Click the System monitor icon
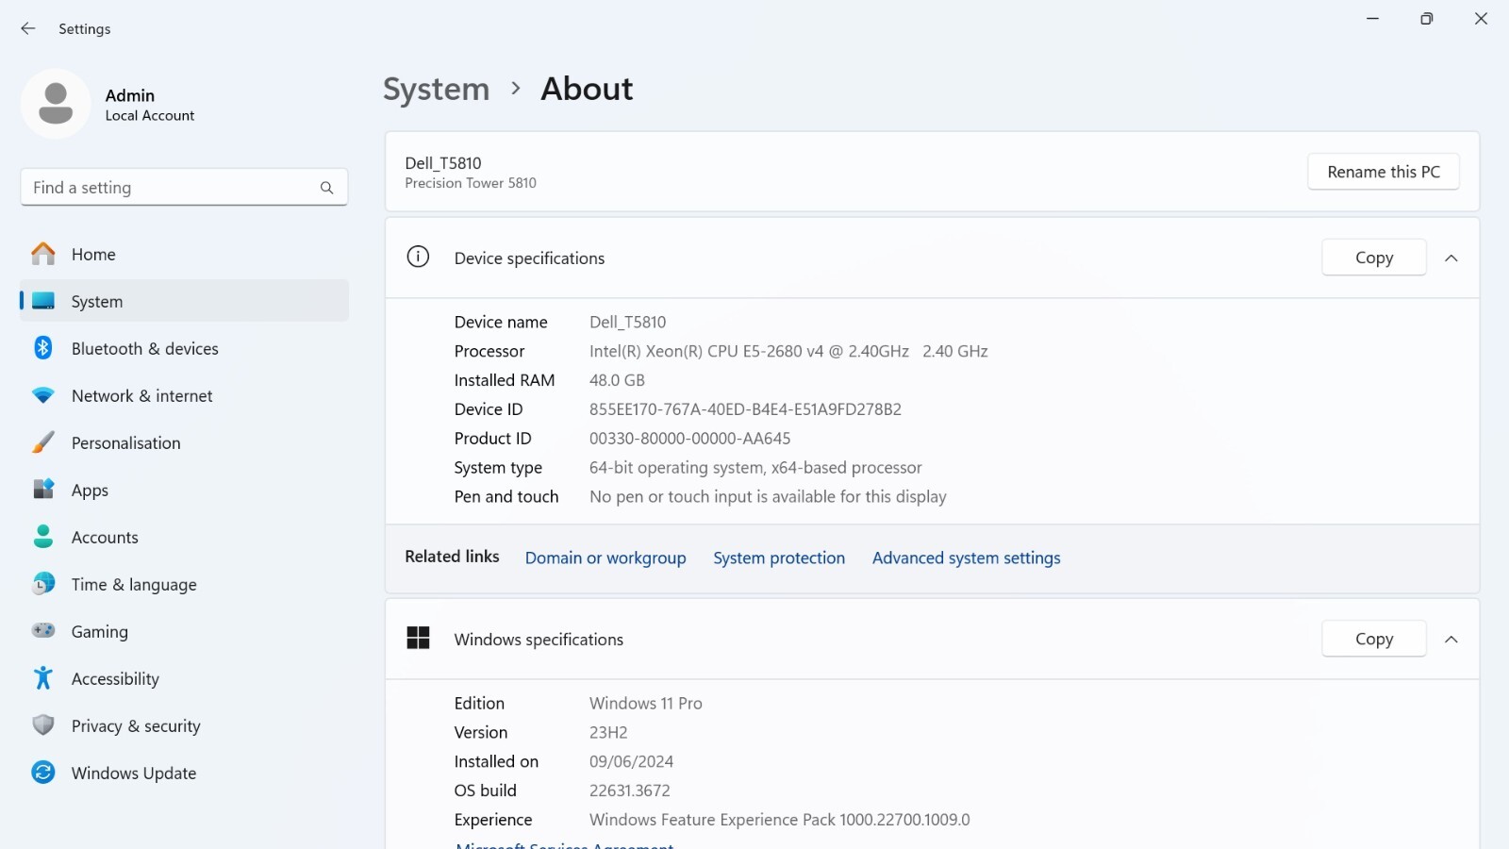The width and height of the screenshot is (1509, 849). click(43, 301)
